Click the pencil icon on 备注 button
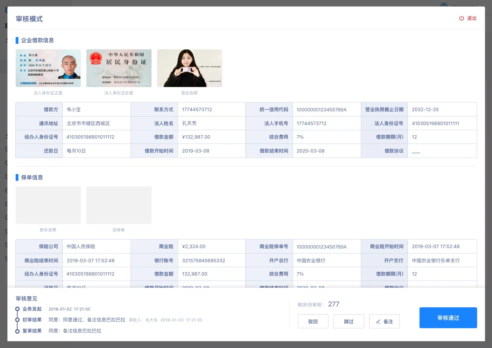Screen dimensions: 492x348 [378, 321]
